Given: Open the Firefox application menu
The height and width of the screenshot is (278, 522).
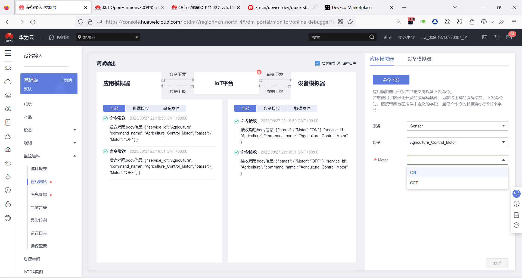Looking at the screenshot, I should 514,22.
